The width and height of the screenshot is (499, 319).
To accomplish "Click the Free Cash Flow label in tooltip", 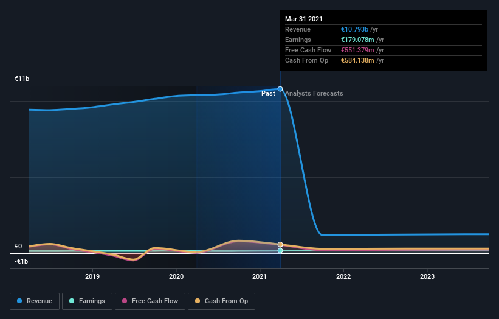I will click(x=308, y=50).
